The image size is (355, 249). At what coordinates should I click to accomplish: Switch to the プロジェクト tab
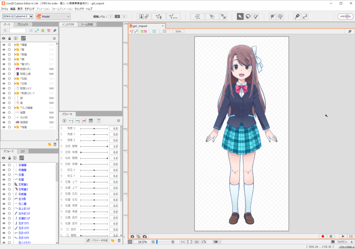pos(23,24)
